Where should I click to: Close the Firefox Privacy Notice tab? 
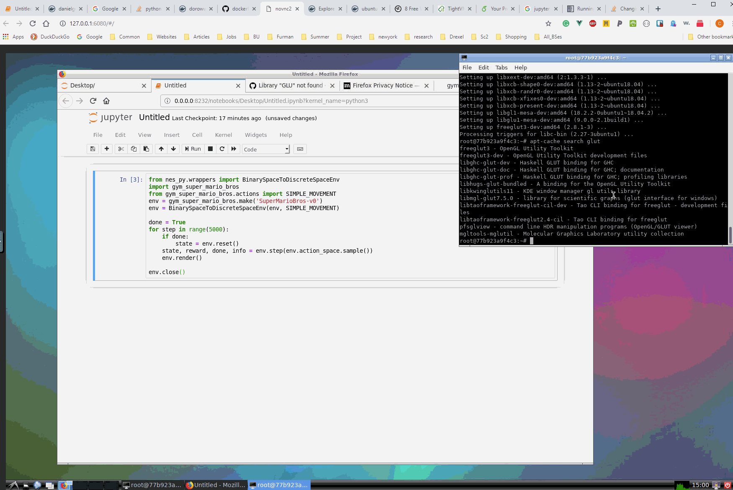point(427,86)
